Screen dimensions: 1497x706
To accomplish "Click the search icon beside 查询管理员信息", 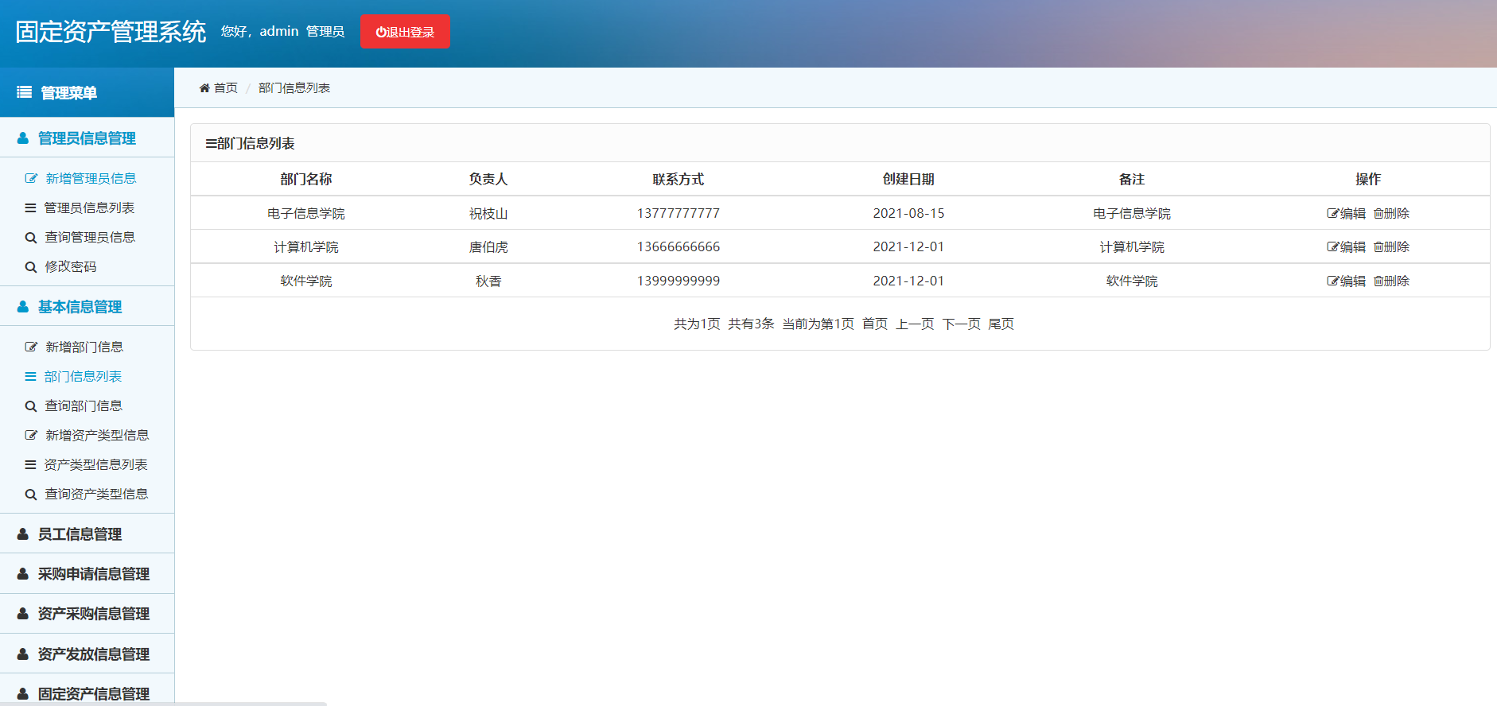I will pyautogui.click(x=31, y=237).
